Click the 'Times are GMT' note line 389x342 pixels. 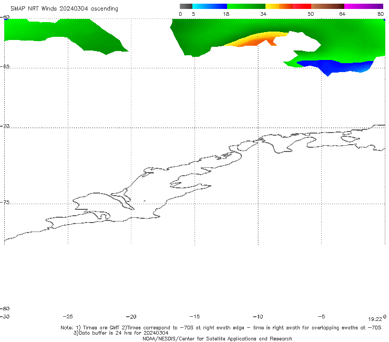[x=221, y=328]
